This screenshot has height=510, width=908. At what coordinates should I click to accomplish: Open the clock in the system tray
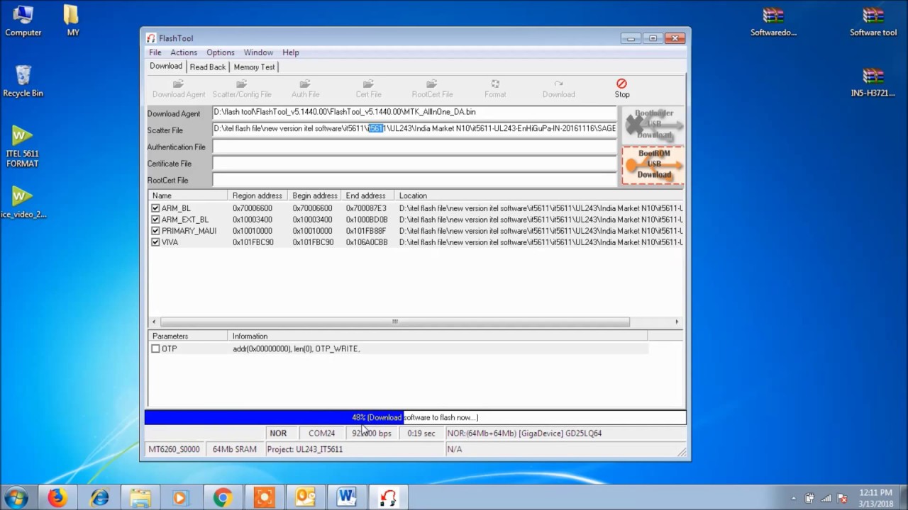click(877, 498)
